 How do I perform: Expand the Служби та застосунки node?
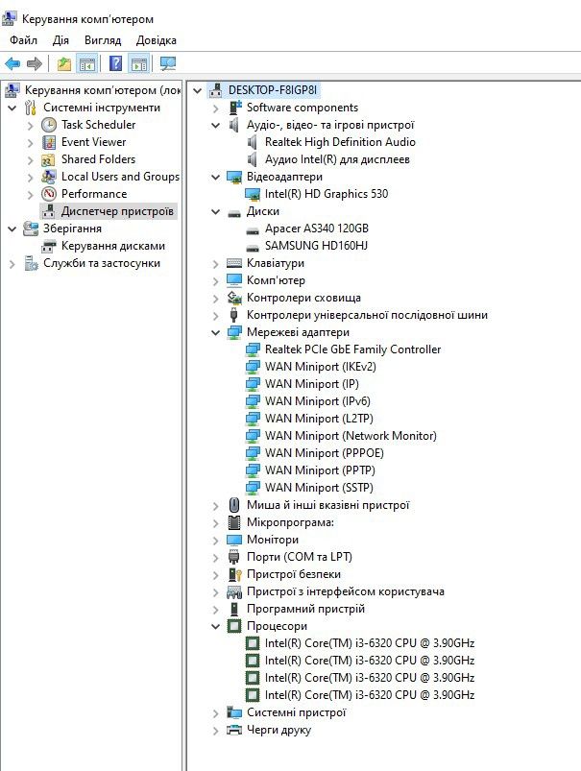(x=12, y=264)
